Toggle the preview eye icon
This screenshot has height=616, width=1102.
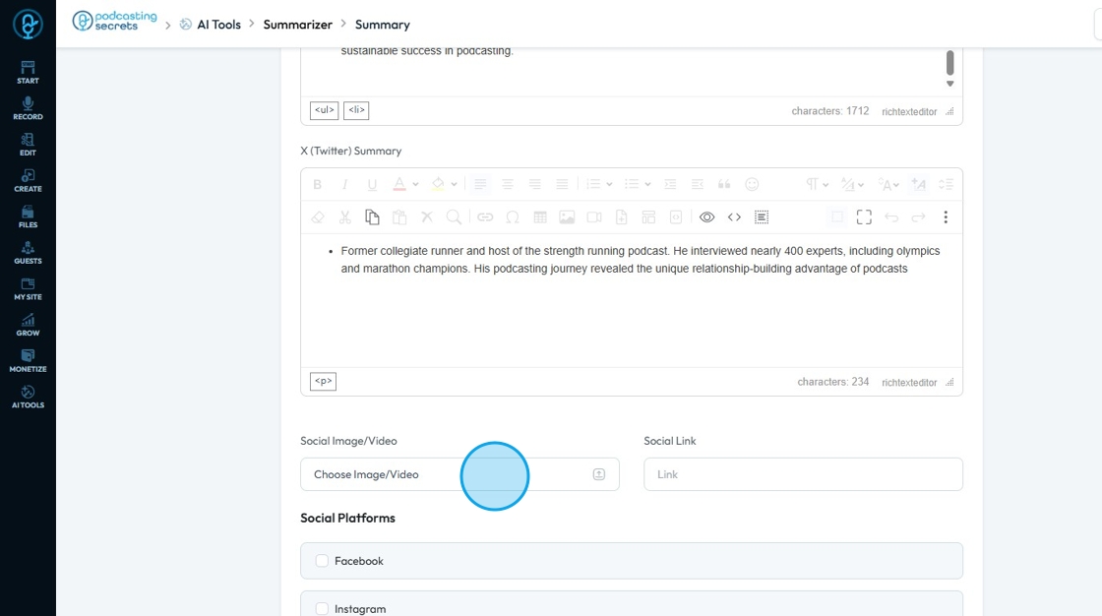pos(706,216)
